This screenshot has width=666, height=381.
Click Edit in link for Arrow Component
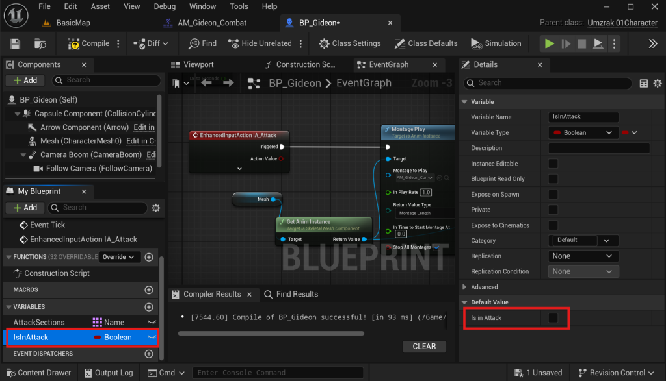[144, 127]
